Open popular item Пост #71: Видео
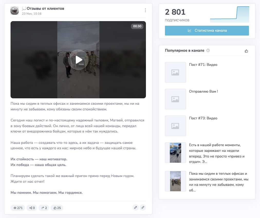The height and width of the screenshot is (218, 260). coord(203,65)
